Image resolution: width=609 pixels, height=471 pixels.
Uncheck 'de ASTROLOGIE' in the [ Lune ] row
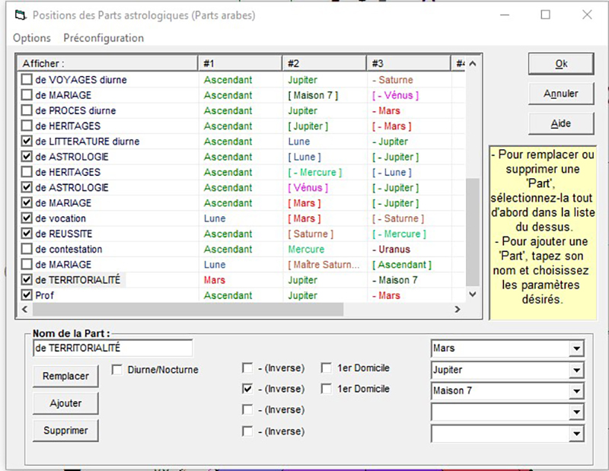coord(27,157)
